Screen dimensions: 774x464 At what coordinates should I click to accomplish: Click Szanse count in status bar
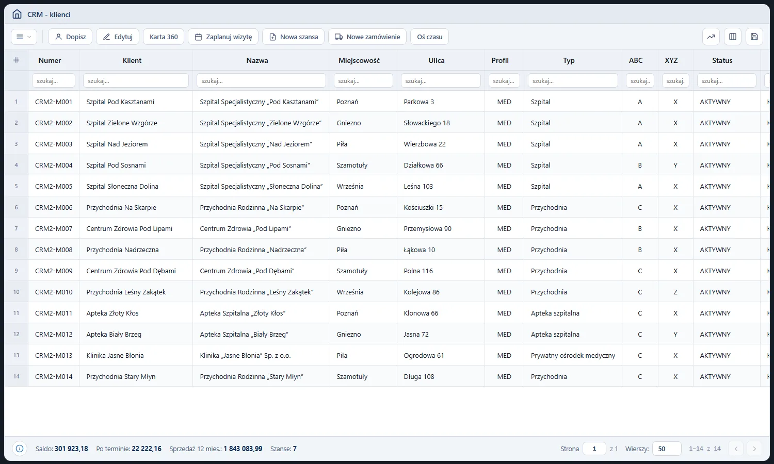(283, 449)
